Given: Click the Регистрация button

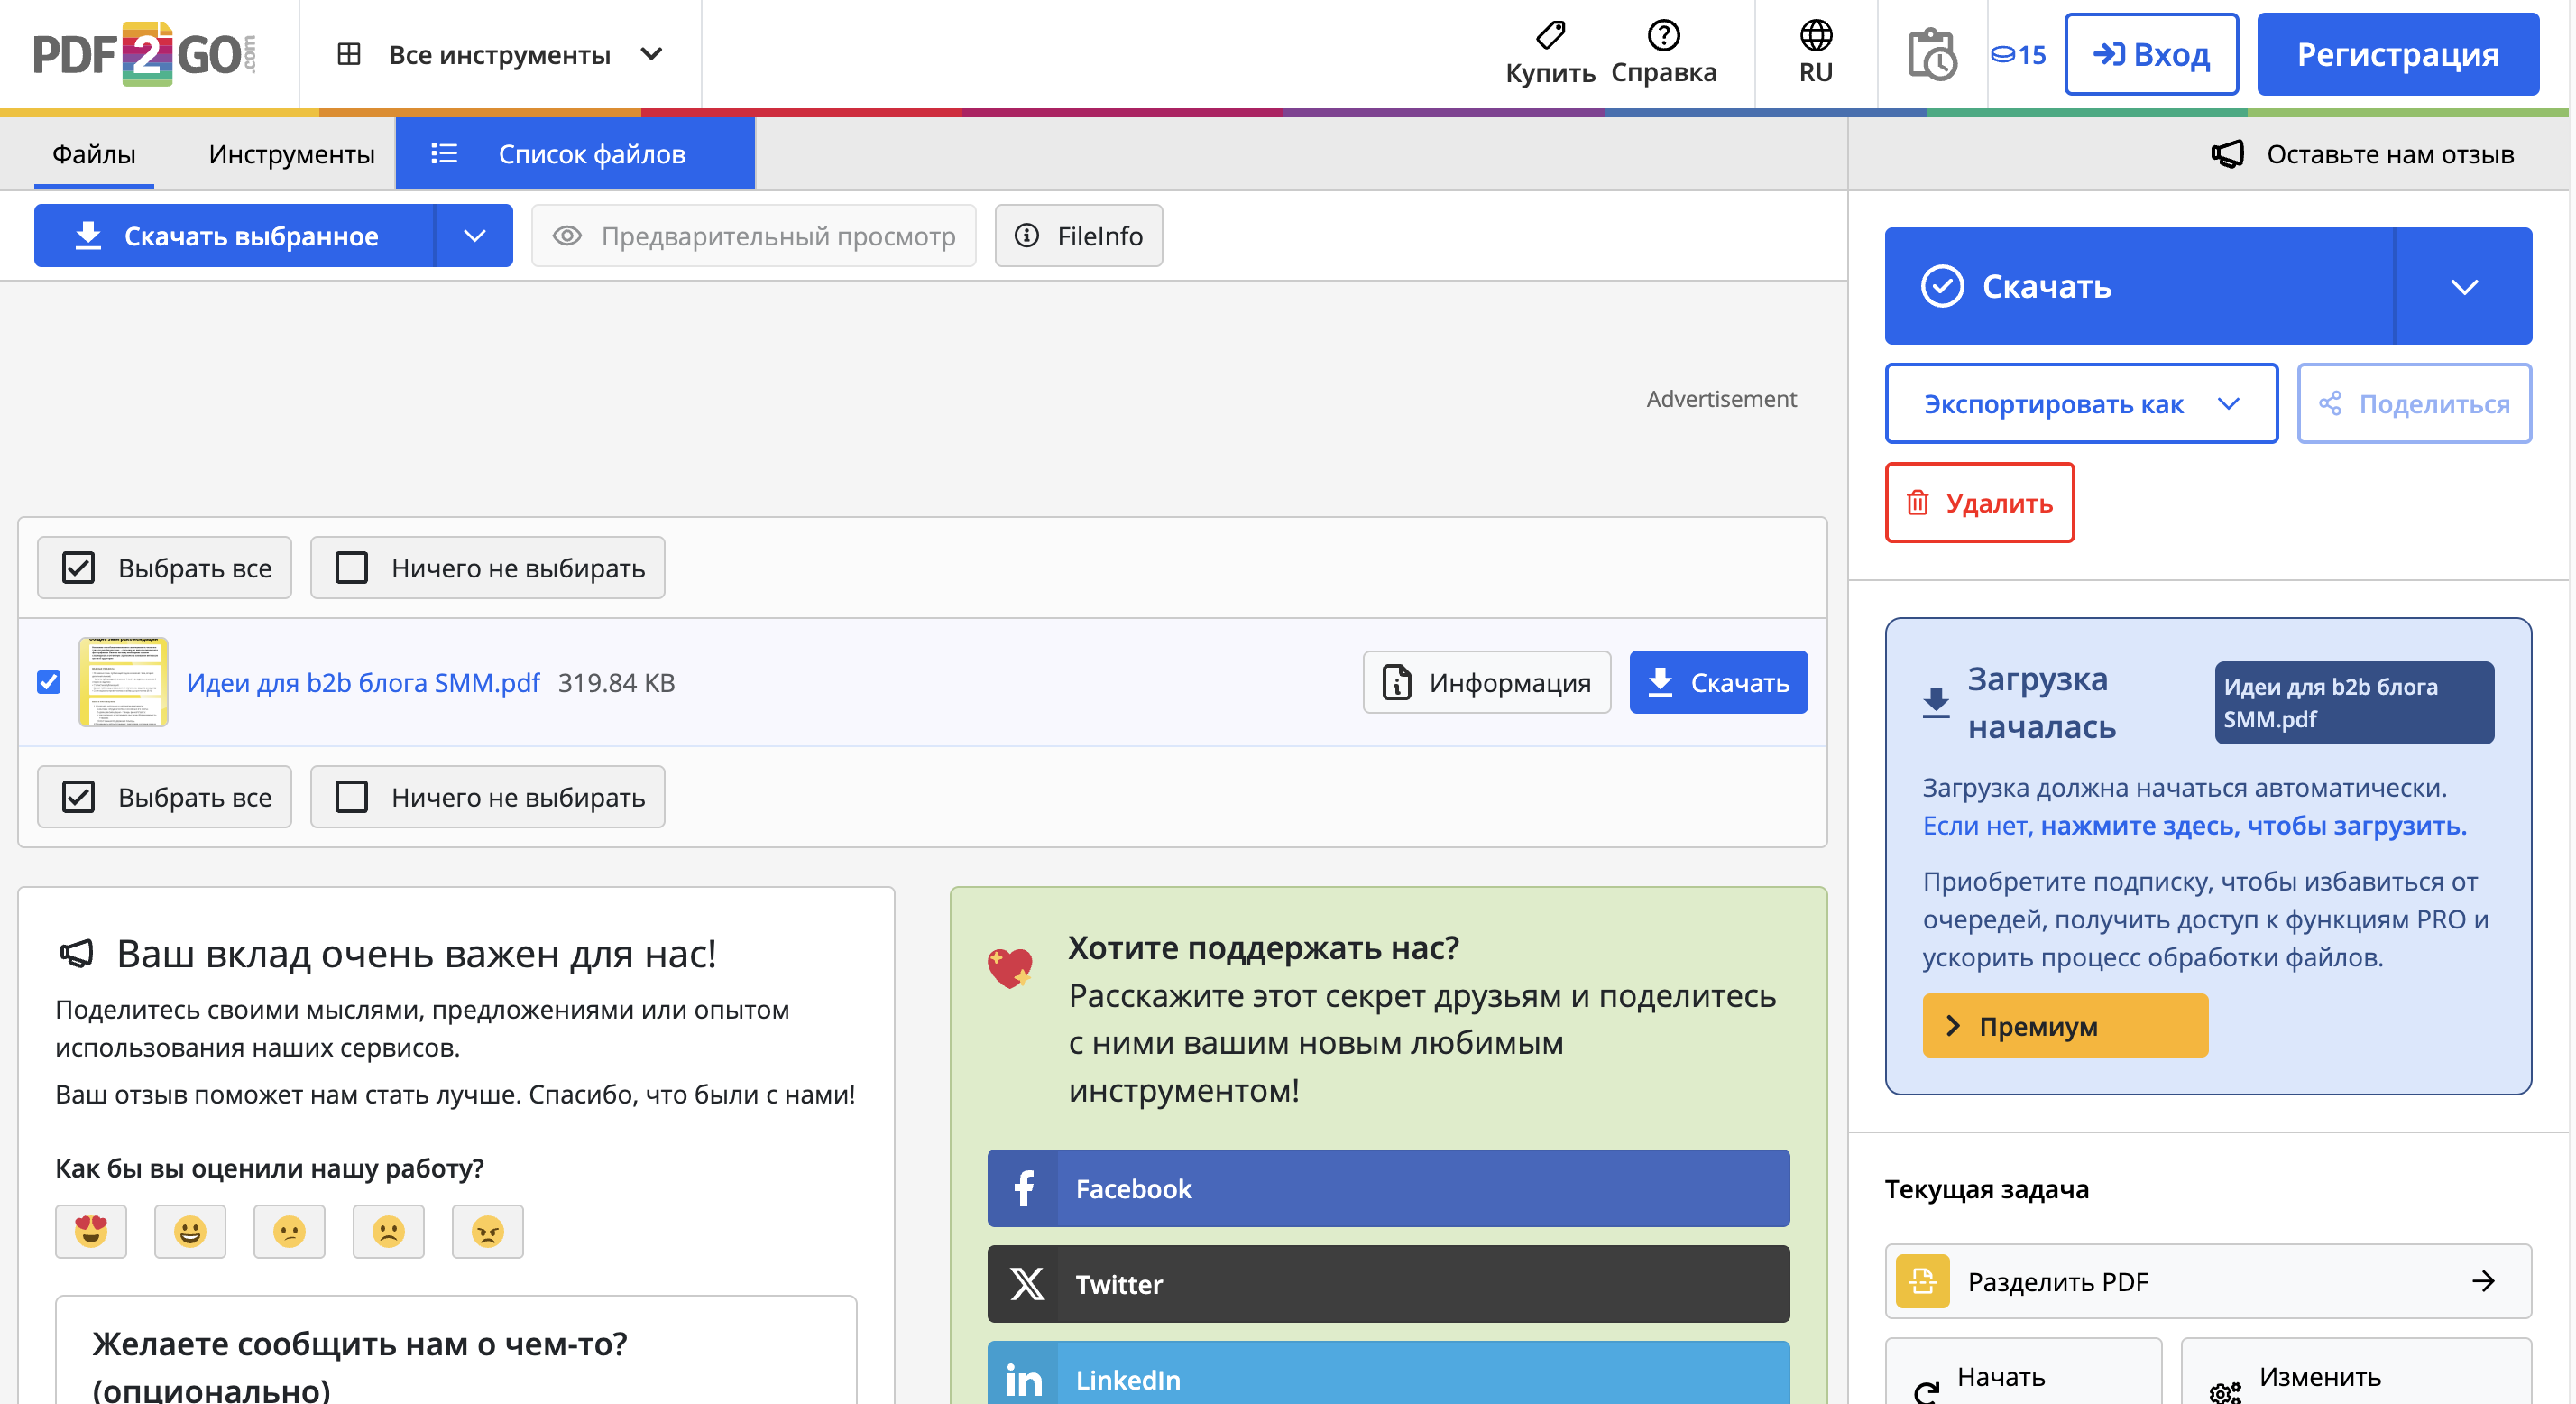Looking at the screenshot, I should point(2397,54).
